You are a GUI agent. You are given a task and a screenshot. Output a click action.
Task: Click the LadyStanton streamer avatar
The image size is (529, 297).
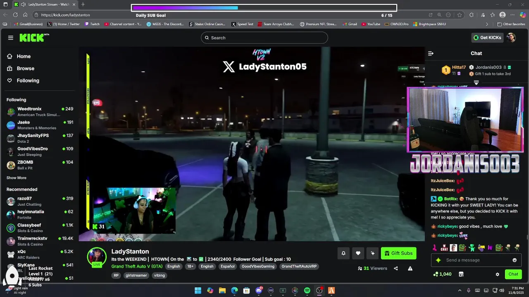[97, 257]
